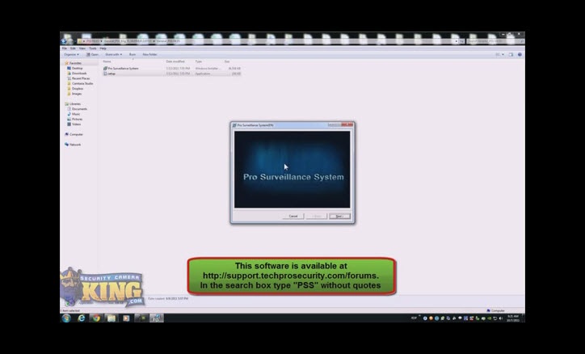Screen dimensions: 585x354
Task: Sort by the Date modified column
Action: 175,61
